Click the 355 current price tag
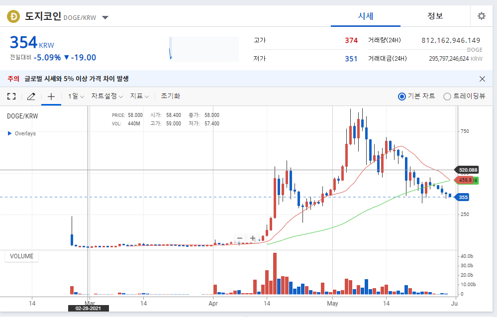The height and width of the screenshot is (317, 497). pos(462,197)
